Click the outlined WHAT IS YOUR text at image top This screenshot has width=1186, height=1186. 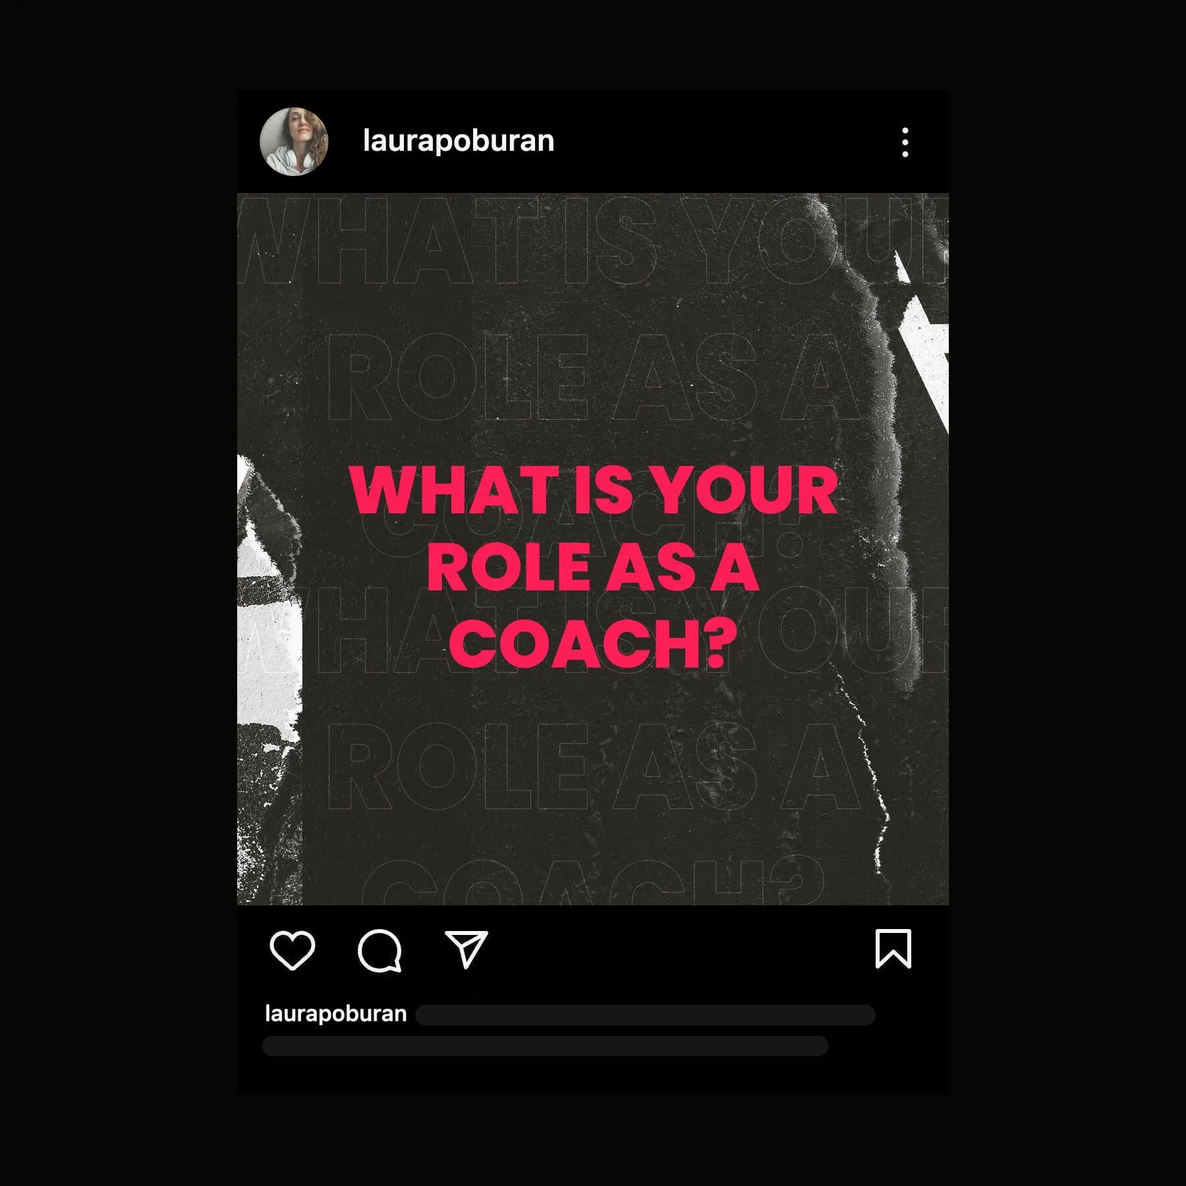[593, 242]
